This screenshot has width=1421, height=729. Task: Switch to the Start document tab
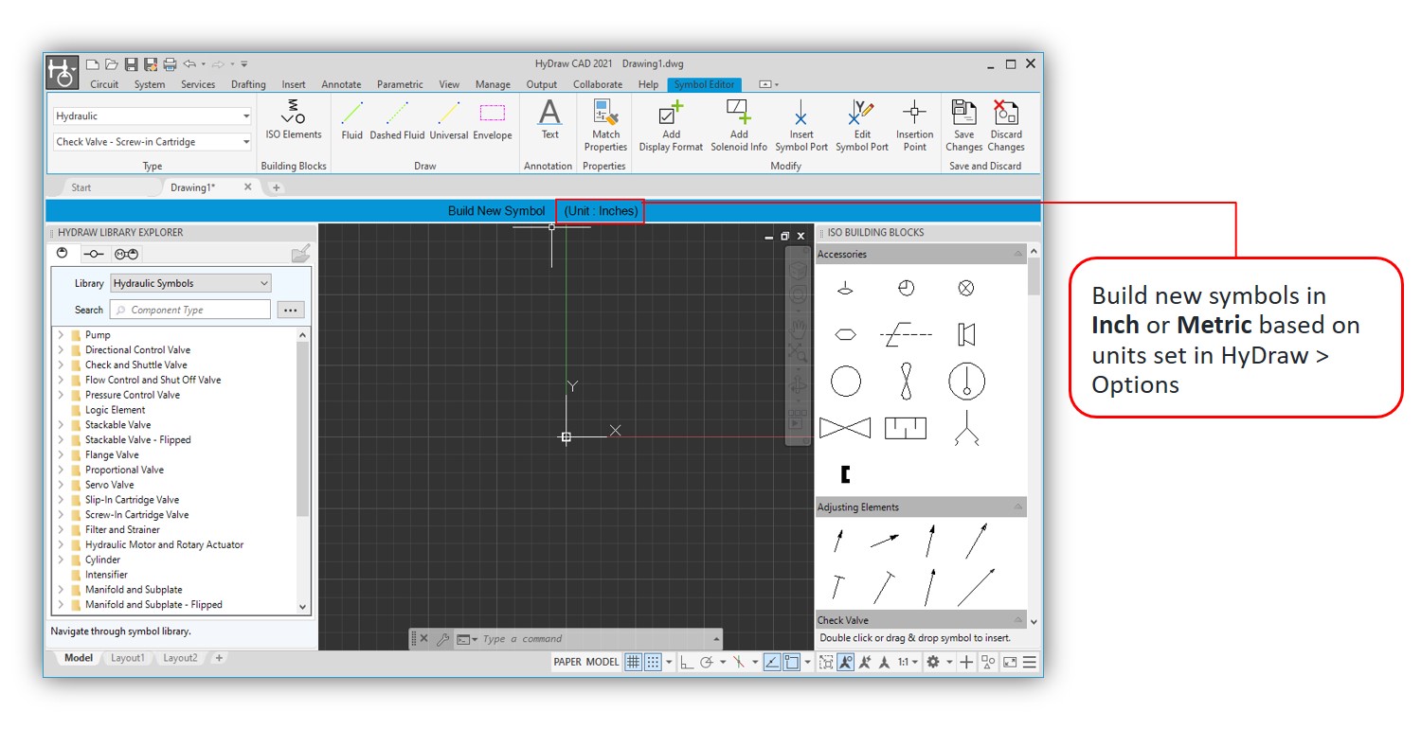tap(81, 187)
